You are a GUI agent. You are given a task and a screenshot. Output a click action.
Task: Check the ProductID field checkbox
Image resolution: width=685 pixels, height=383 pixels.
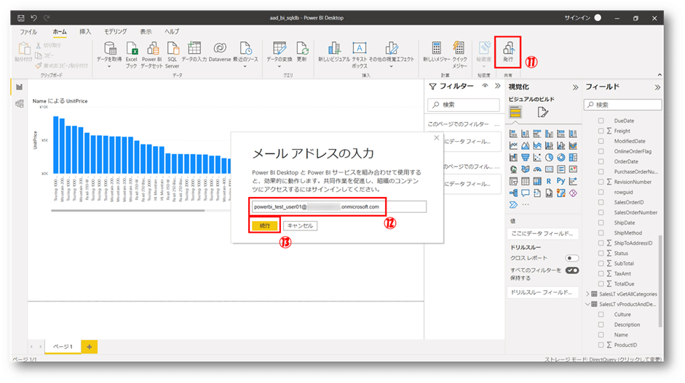click(601, 344)
